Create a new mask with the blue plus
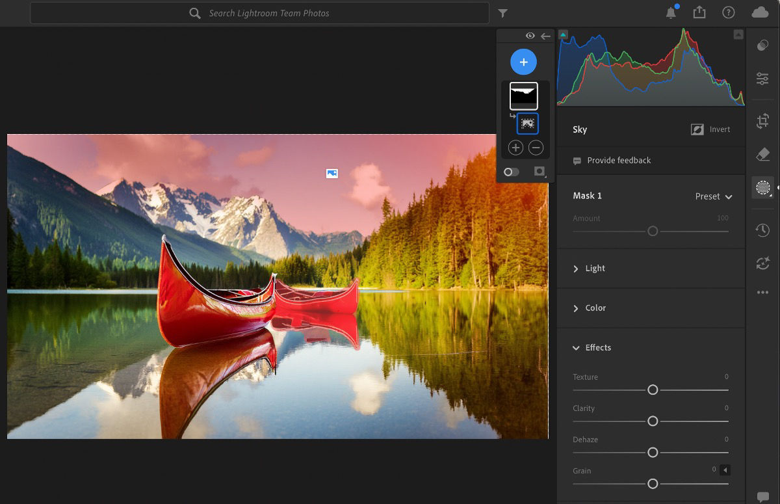780x504 pixels. click(523, 61)
